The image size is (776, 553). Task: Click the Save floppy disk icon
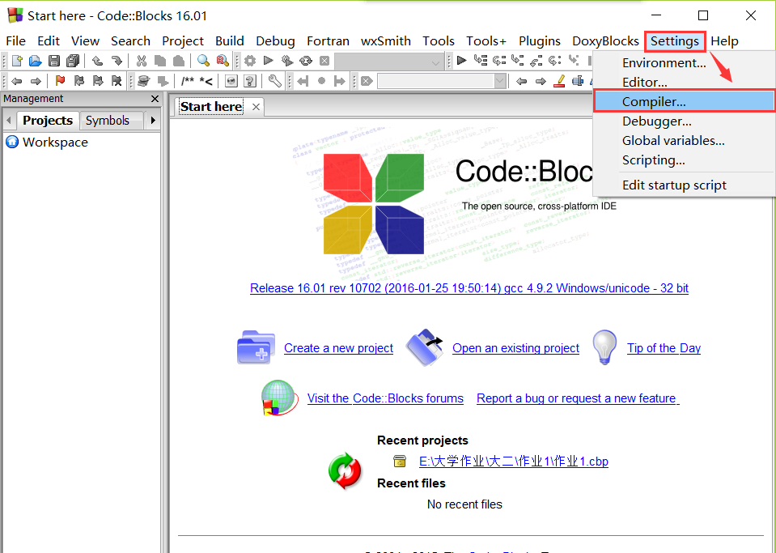point(54,61)
